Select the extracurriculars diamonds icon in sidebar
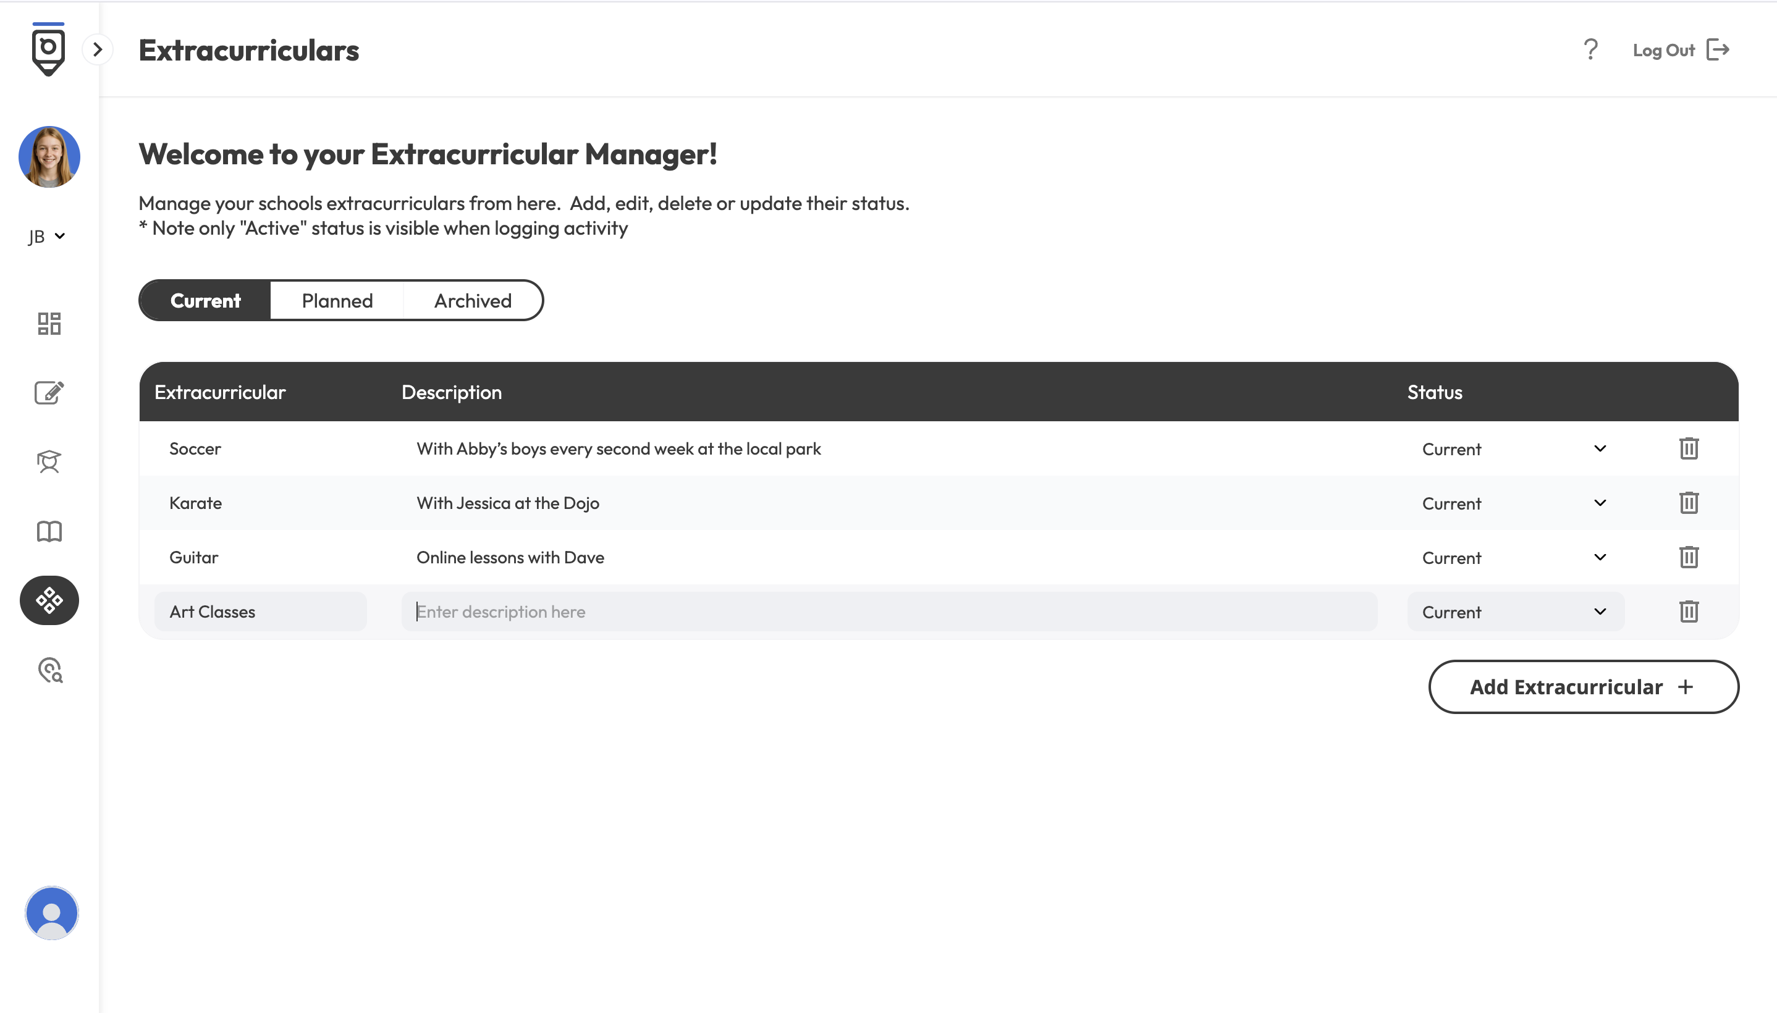 (49, 600)
